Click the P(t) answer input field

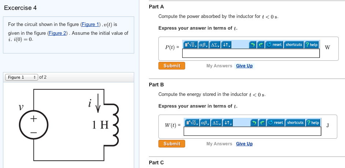pos(251,53)
